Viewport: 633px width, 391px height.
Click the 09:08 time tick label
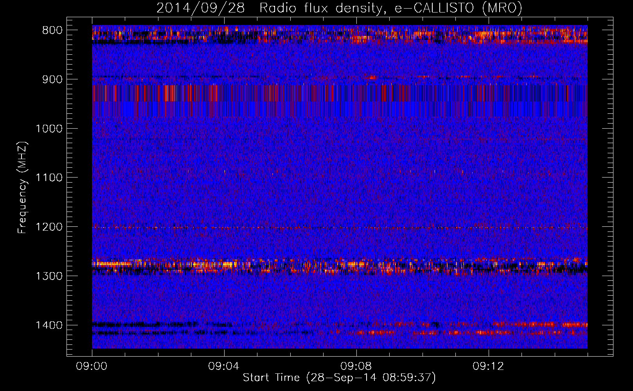click(x=356, y=366)
